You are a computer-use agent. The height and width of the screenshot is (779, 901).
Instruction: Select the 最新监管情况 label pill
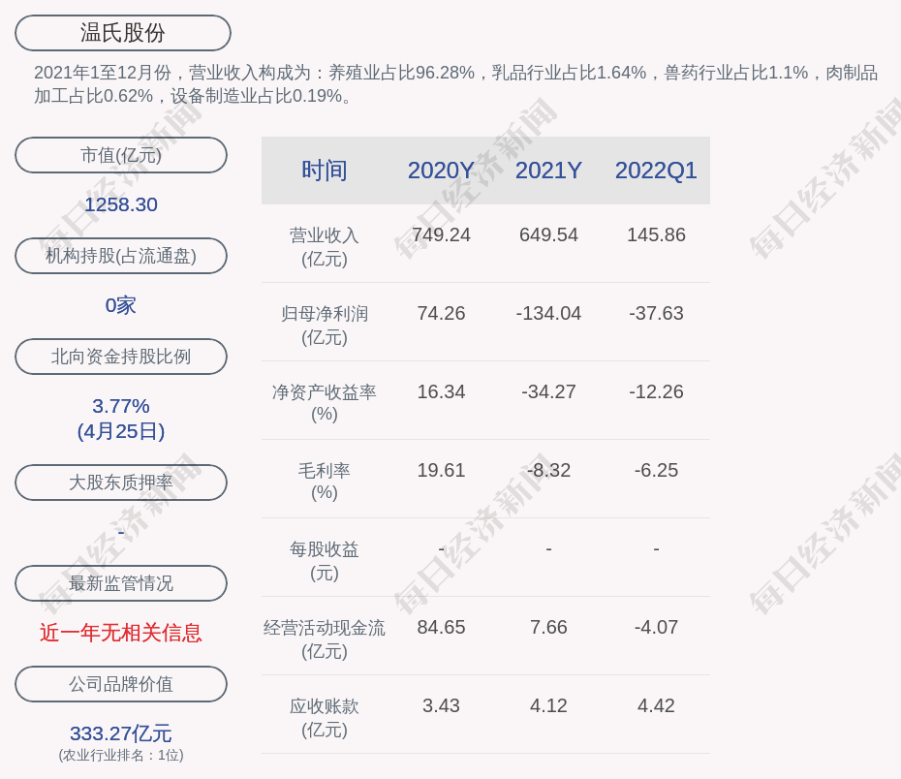121,583
